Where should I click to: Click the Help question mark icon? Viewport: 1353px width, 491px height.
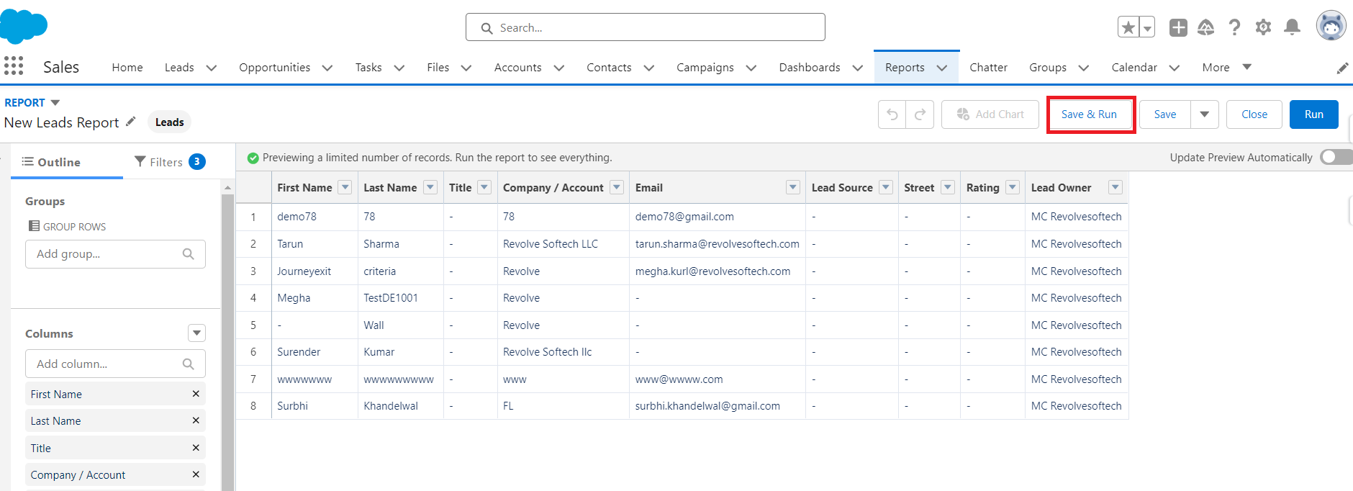coord(1235,27)
